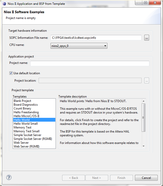Select Hello MicroC/OS-II template
This screenshot has height=186, width=163.
pos(34,116)
